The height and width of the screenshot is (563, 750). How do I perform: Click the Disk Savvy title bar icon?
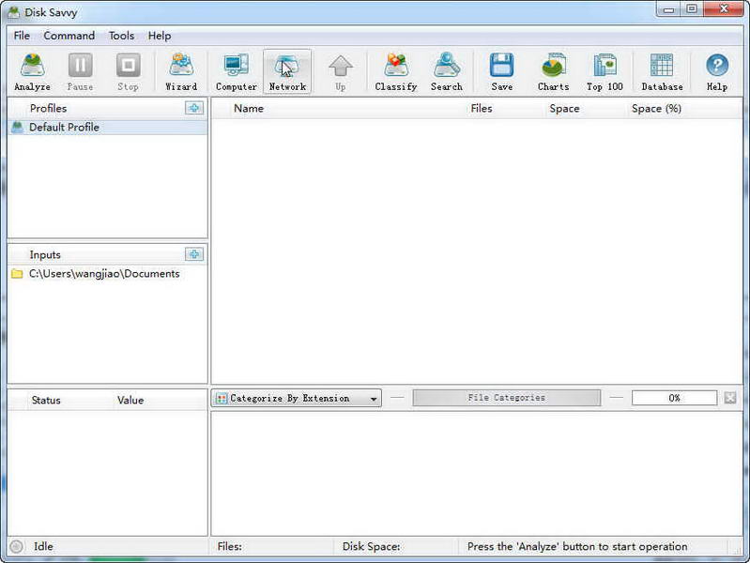point(13,12)
